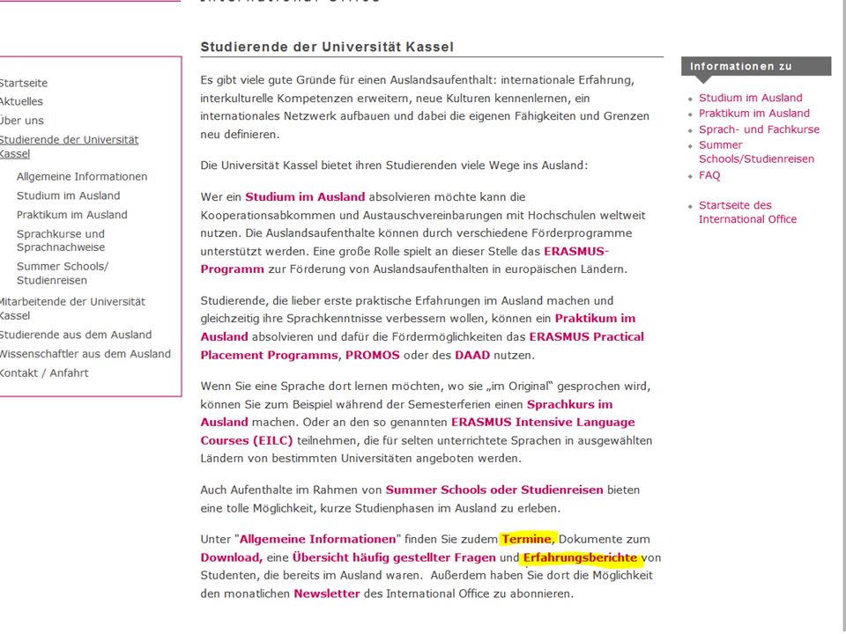Screen dimensions: 846x634
Task: Select underlined Studierende der Universität Kassel menu entry
Action: click(69, 147)
